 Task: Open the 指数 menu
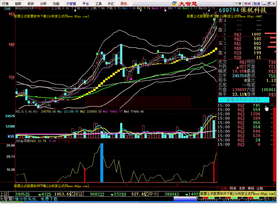coord(18,4)
